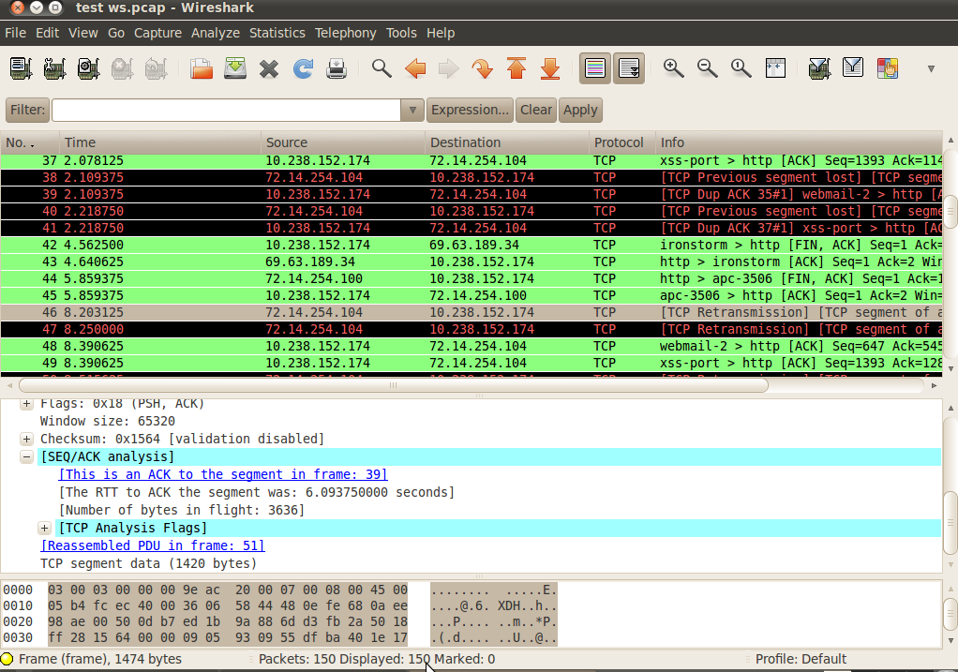Sort packets by the Protocol column

pyautogui.click(x=621, y=142)
